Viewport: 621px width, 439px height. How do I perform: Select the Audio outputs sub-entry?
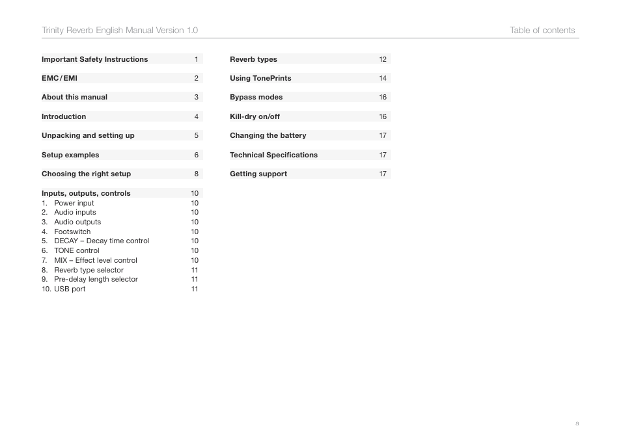(120, 222)
